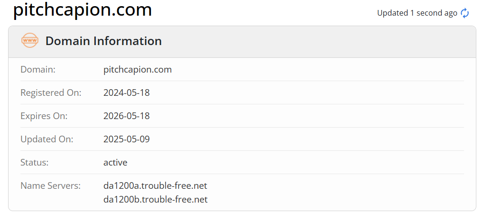Select the domain value pitchcapion.com
Image resolution: width=483 pixels, height=213 pixels.
pyautogui.click(x=138, y=70)
